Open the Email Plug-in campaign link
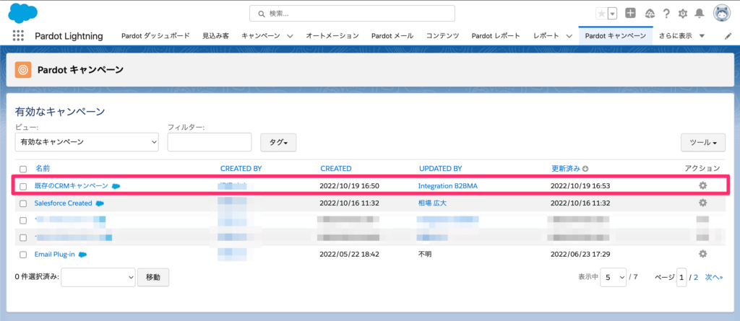 (x=55, y=255)
